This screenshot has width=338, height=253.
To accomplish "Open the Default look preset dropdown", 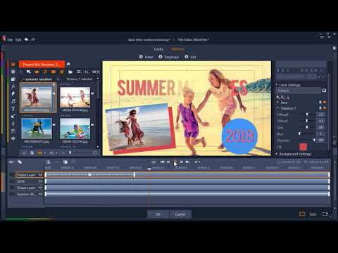I will [298, 91].
